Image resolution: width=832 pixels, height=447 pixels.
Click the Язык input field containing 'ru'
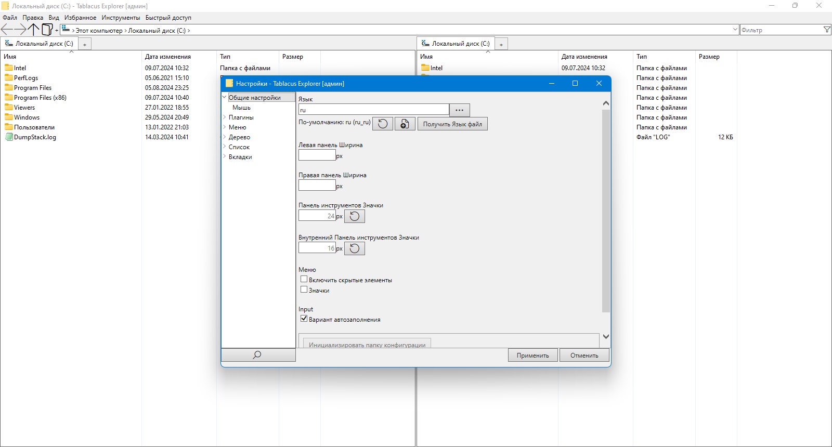(373, 110)
